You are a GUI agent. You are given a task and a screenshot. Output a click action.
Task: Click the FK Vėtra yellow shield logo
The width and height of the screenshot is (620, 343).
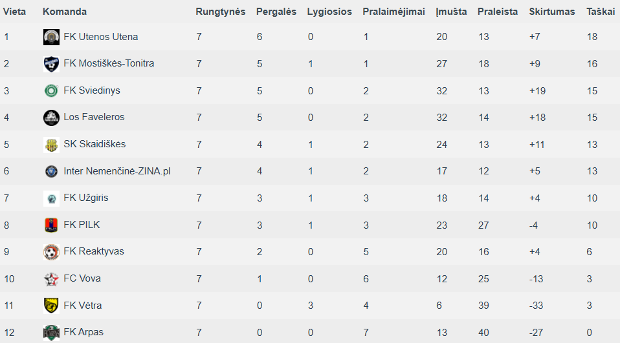[x=51, y=306]
